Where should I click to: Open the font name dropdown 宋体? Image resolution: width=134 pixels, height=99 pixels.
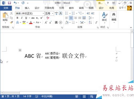[43, 13]
